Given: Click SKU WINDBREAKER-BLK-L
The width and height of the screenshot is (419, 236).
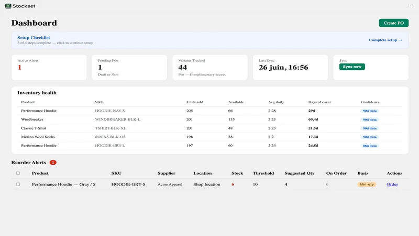Looking at the screenshot, I should pos(117,120).
